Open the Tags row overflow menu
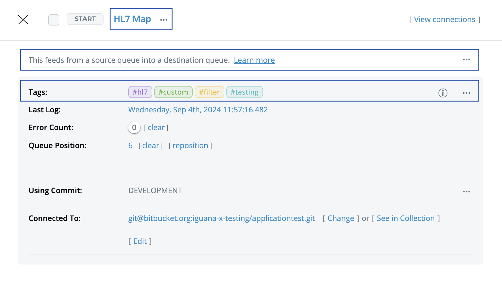The image size is (502, 282). 466,93
